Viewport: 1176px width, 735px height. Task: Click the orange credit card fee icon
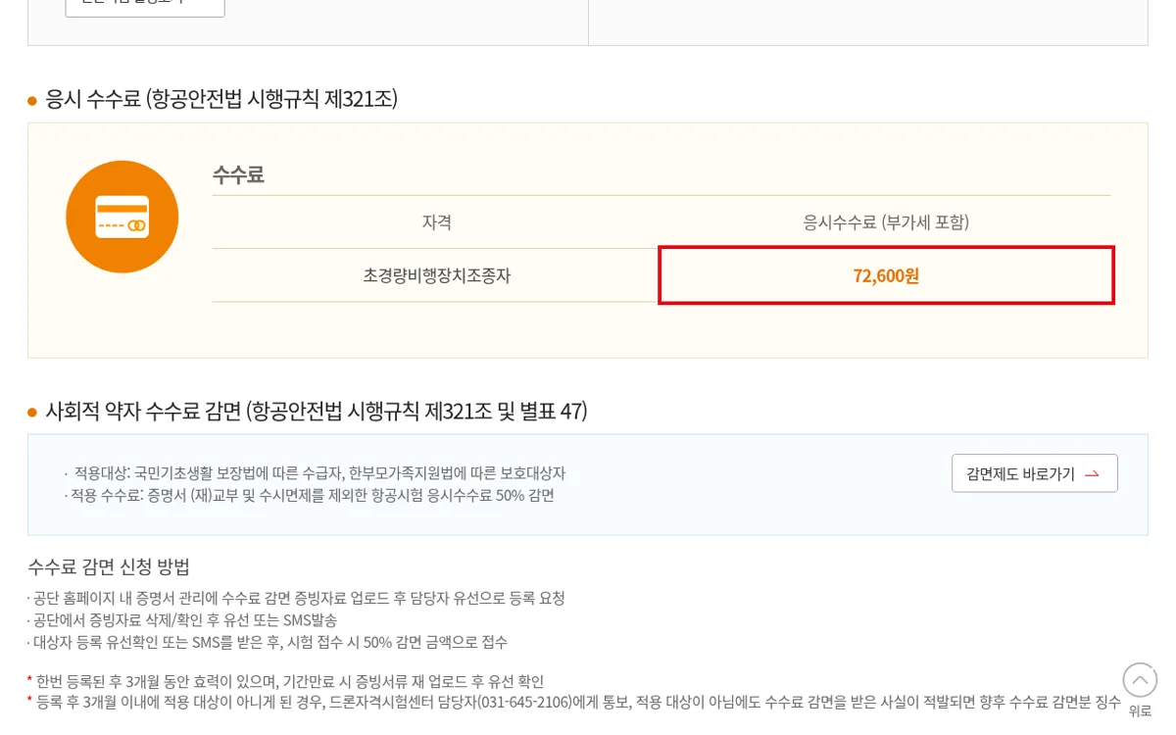pos(122,217)
